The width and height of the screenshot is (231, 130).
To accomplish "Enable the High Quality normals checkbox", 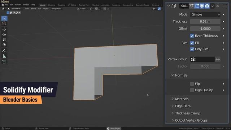I will pos(192,90).
